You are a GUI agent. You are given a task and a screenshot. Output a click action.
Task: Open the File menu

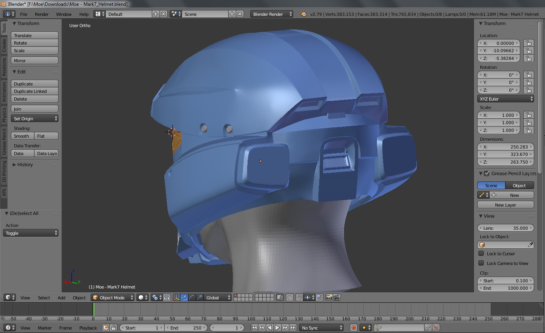tap(24, 14)
